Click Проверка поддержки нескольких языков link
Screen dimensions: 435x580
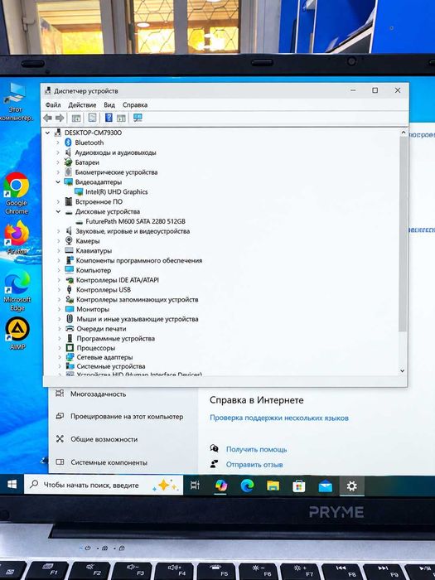click(x=279, y=418)
